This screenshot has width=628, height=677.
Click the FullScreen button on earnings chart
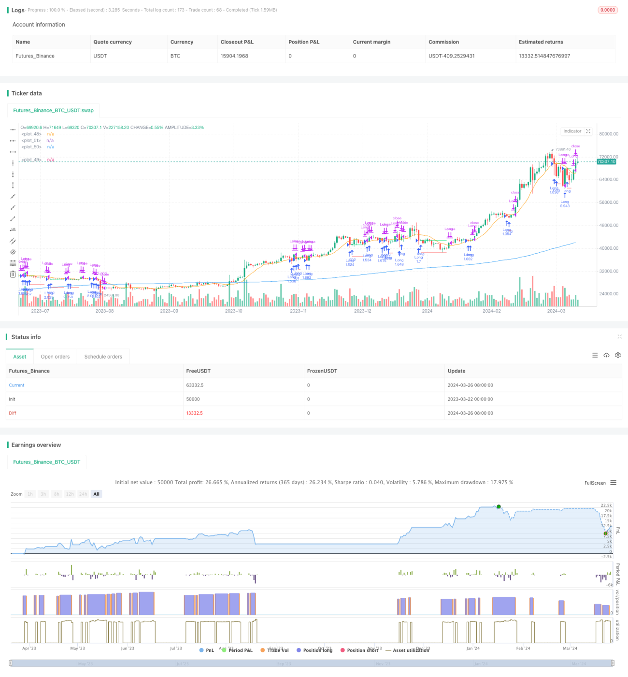(595, 483)
